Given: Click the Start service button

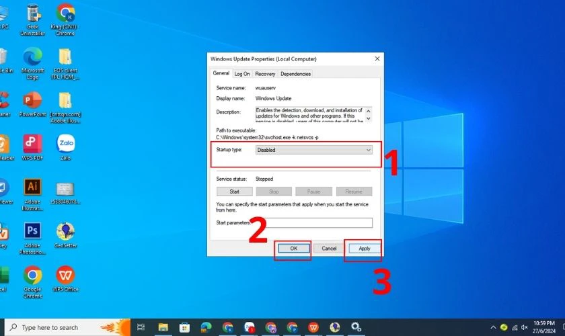Looking at the screenshot, I should pos(235,192).
